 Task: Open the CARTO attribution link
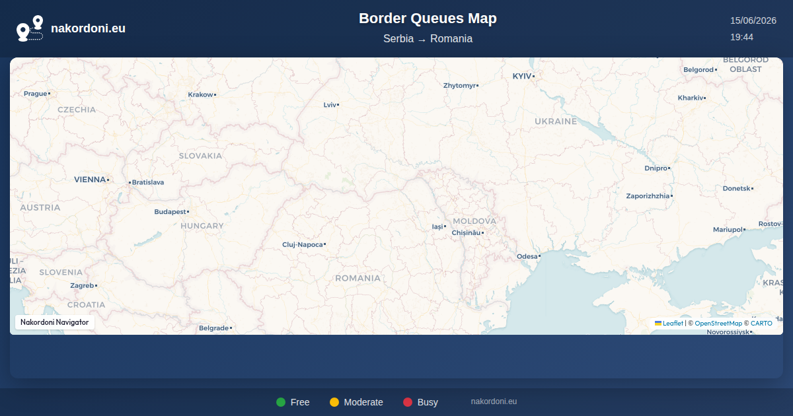tap(761, 324)
